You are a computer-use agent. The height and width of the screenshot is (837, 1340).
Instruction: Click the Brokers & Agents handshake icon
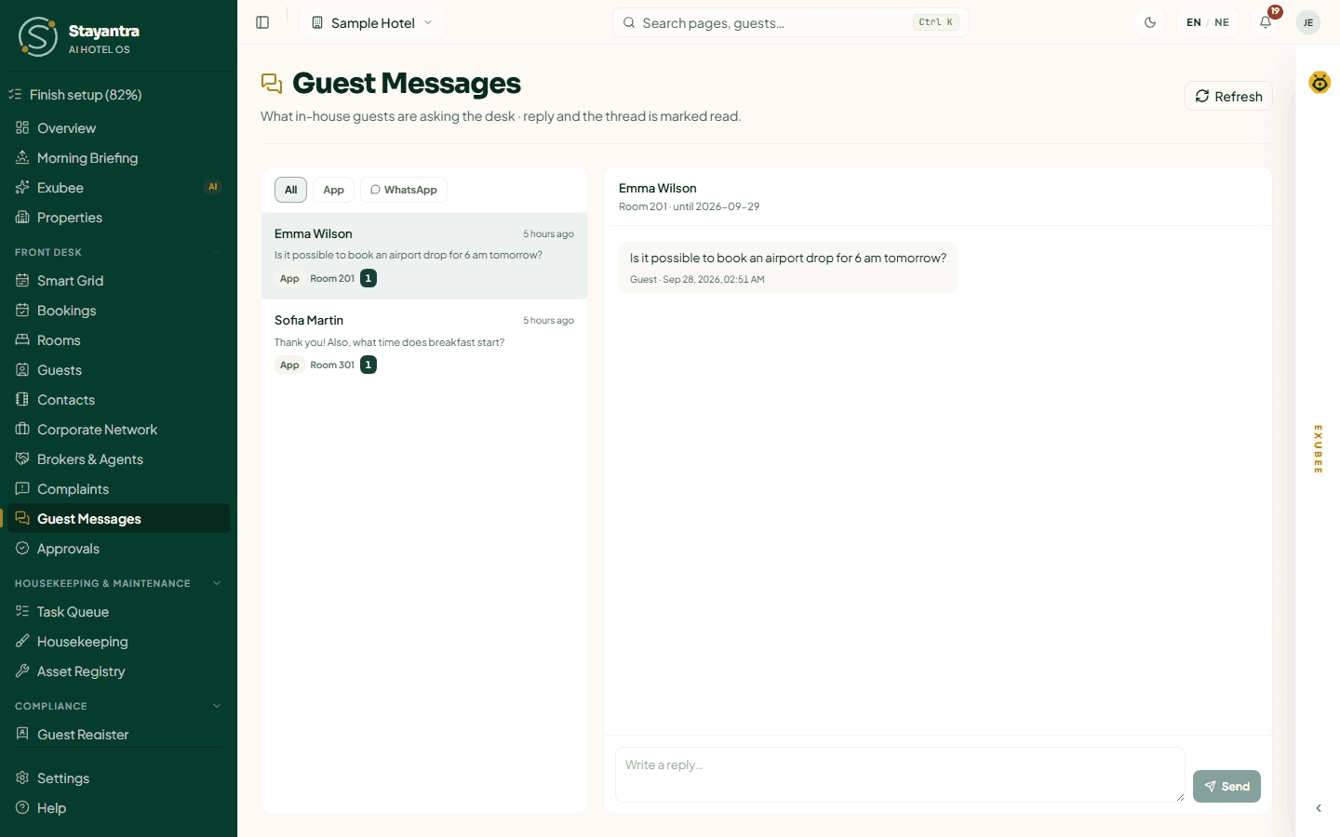pos(22,458)
